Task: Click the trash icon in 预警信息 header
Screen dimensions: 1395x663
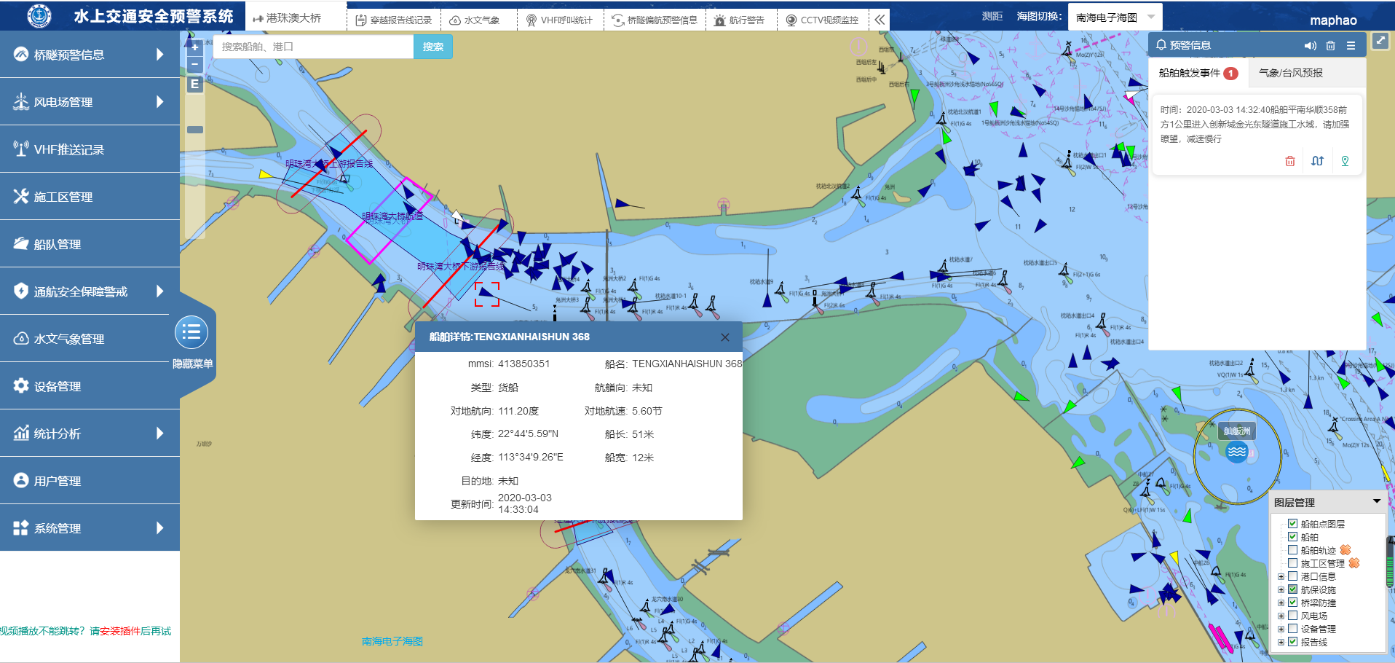Action: [1330, 45]
